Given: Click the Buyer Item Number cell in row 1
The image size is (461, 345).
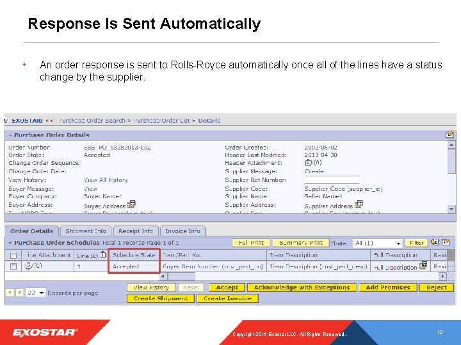Looking at the screenshot, I should pyautogui.click(x=213, y=266).
